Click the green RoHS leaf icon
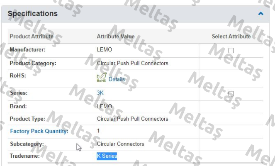The height and width of the screenshot is (166, 275). (x=102, y=78)
